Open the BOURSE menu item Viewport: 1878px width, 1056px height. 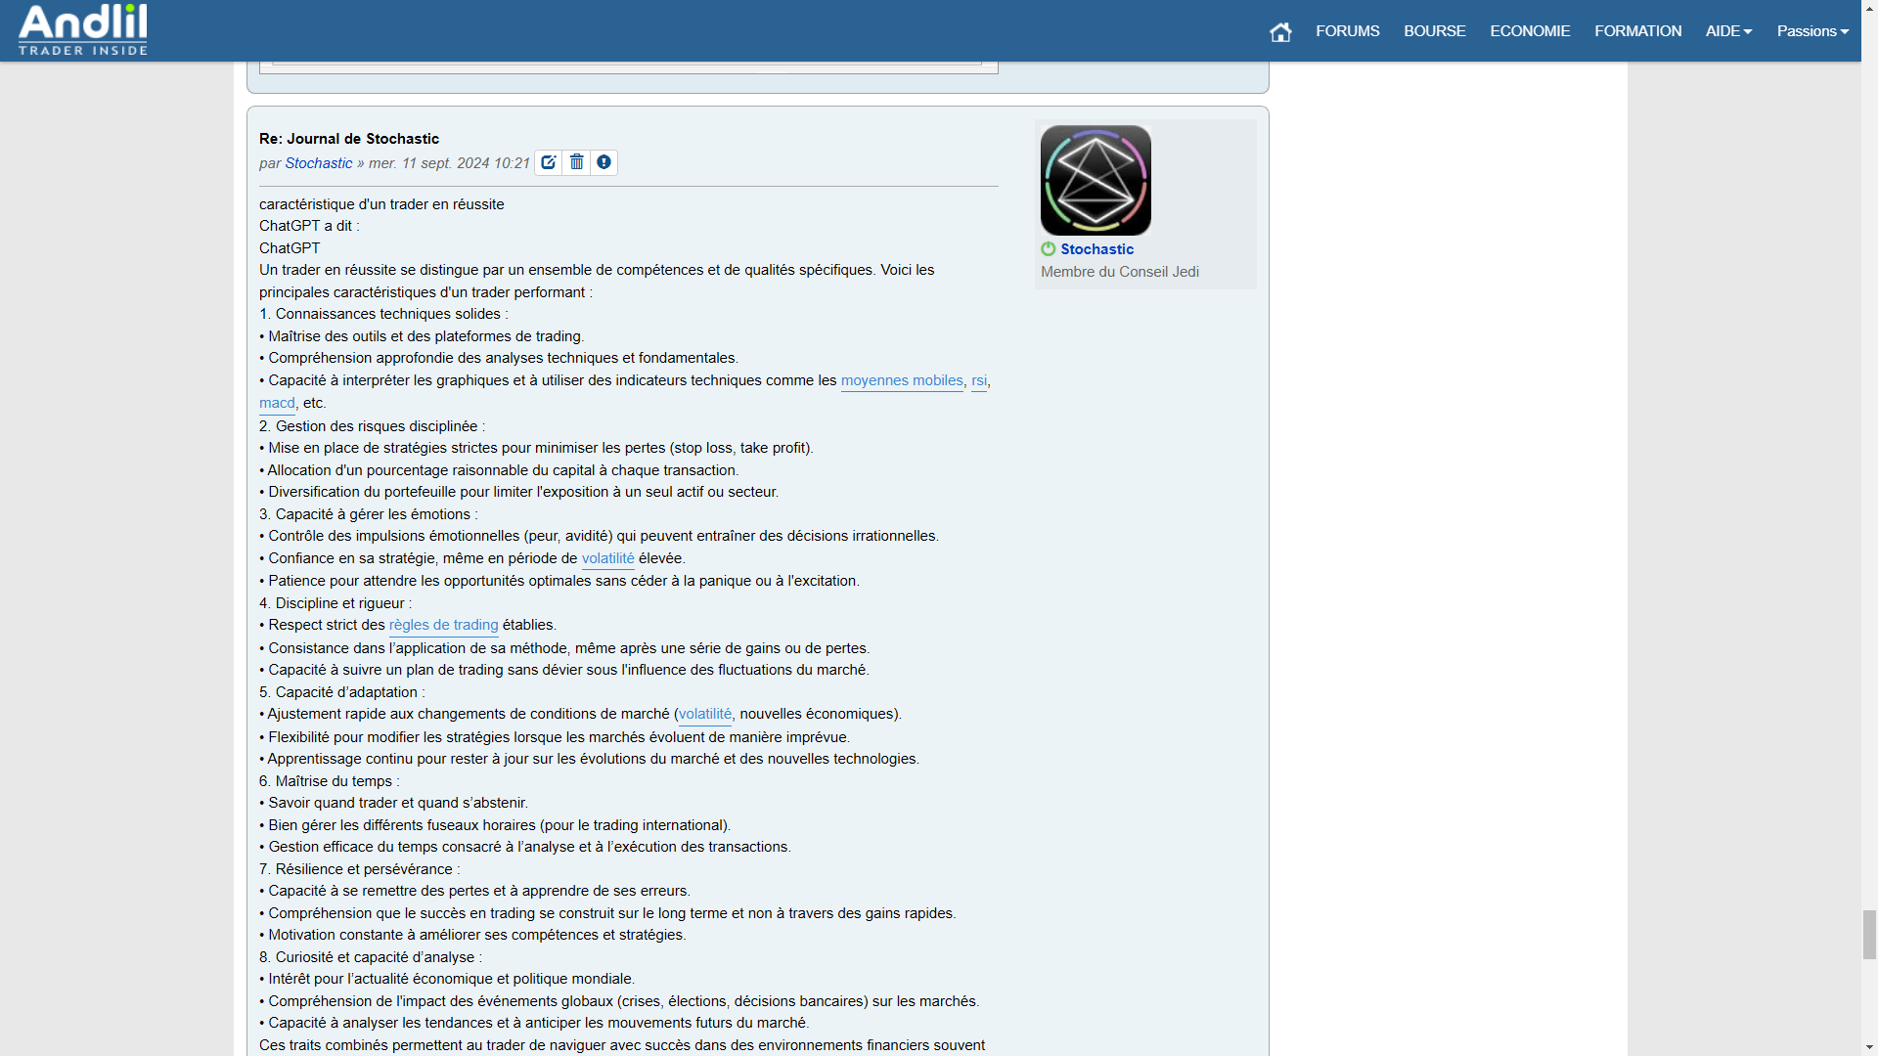click(x=1434, y=31)
